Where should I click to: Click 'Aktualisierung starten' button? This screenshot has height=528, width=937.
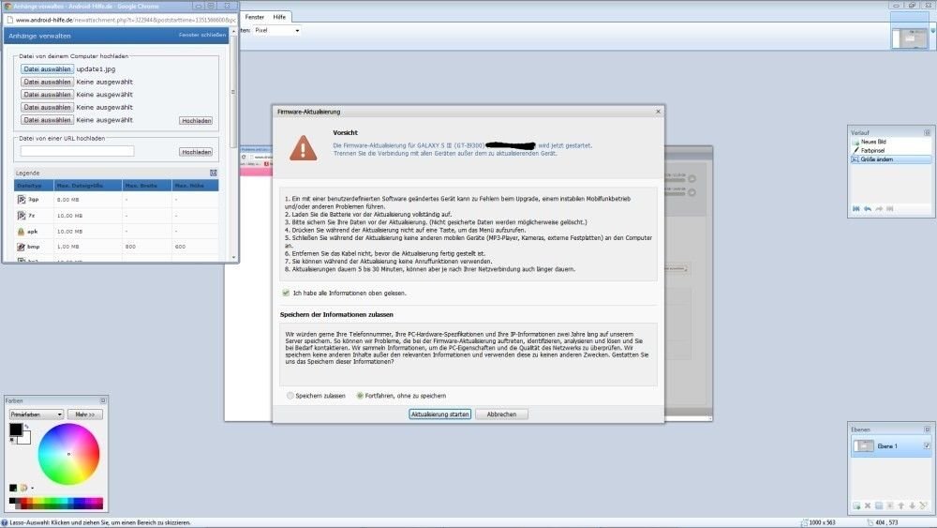(439, 415)
